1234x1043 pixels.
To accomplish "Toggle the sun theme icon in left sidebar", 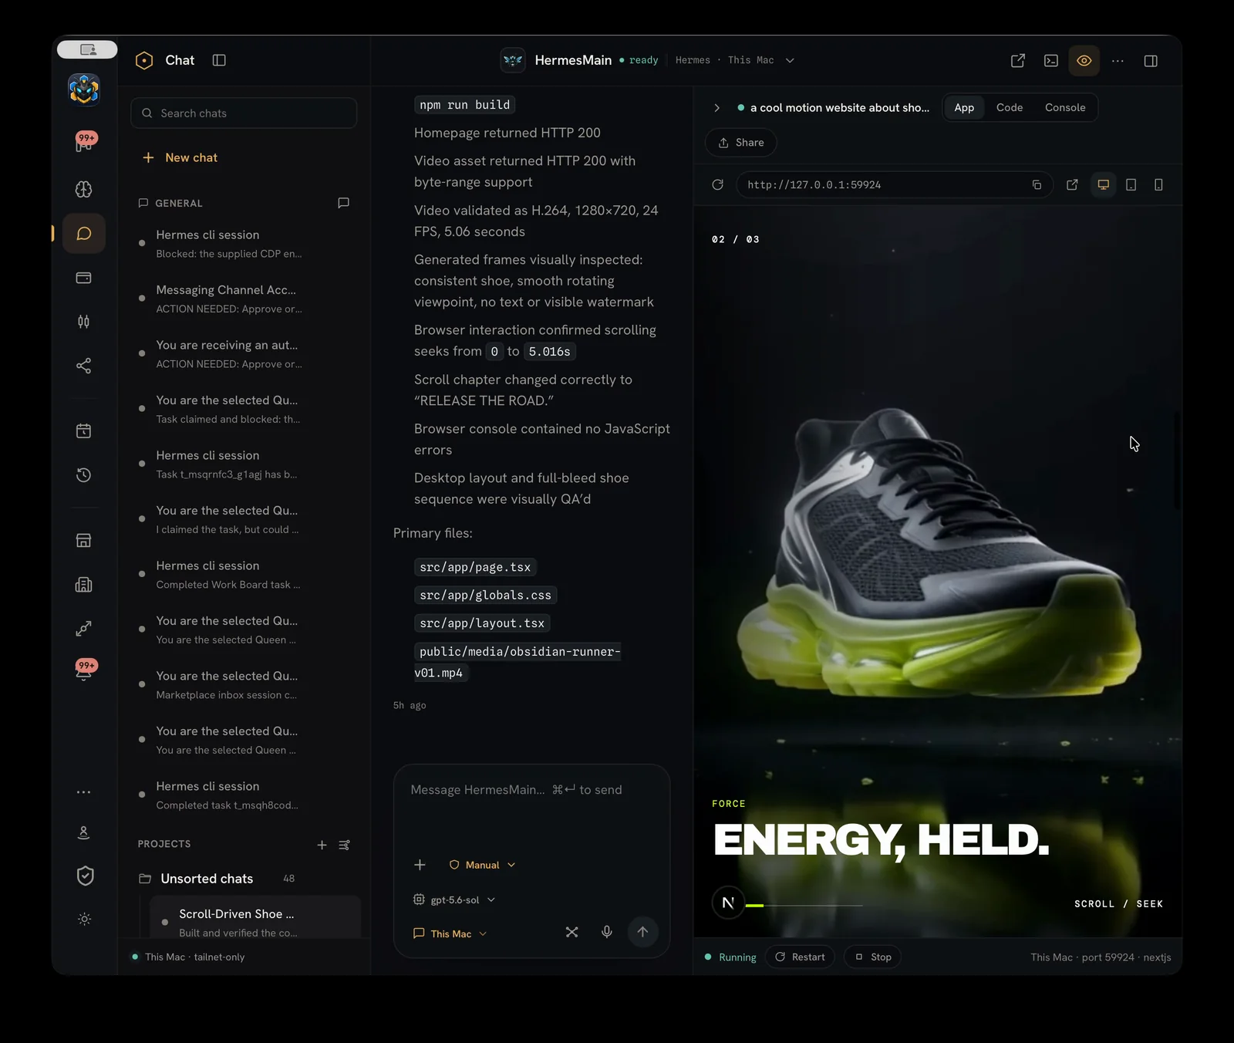I will 85,919.
